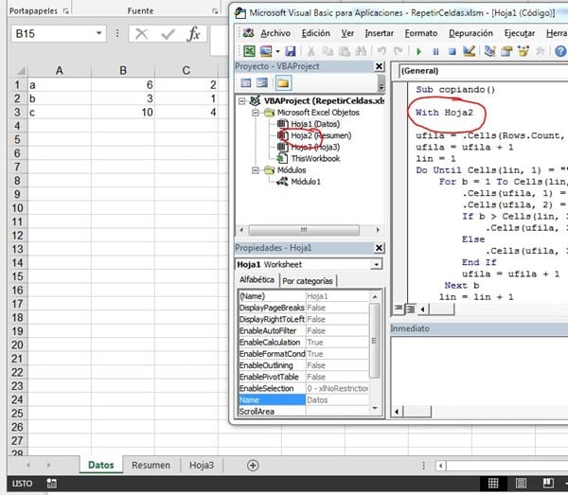568x495 pixels.
Task: Switch to the Resumen sheet tab
Action: pos(151,465)
